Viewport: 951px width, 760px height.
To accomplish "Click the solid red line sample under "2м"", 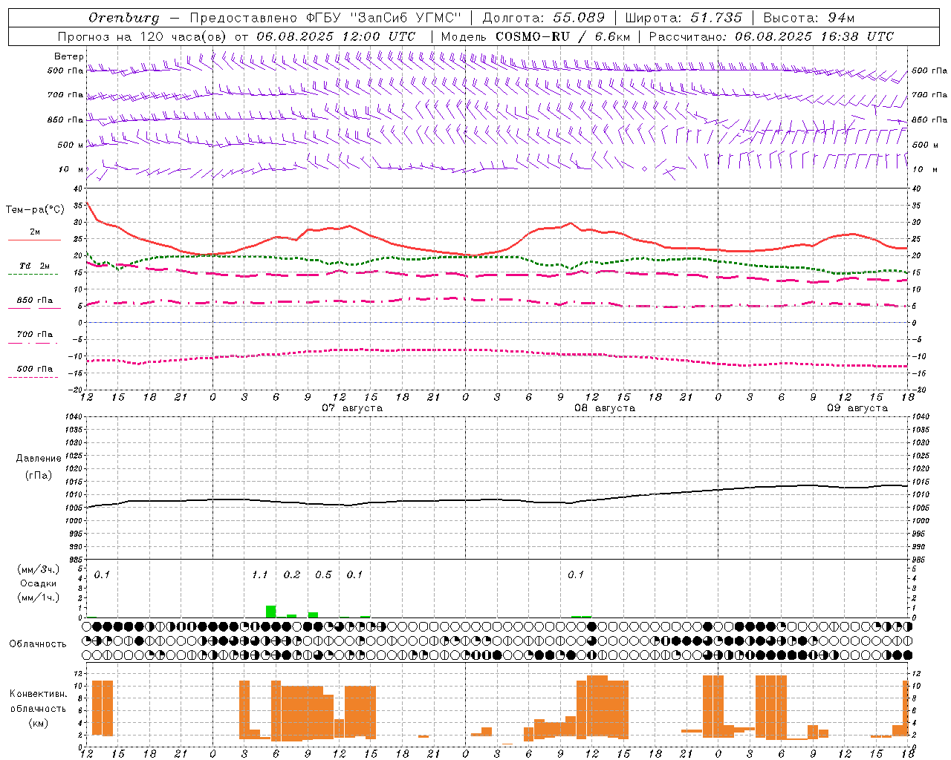I will pos(34,240).
